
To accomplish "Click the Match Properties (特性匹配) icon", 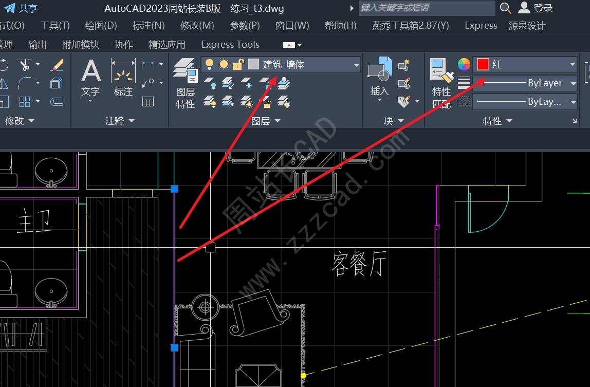I will (x=441, y=82).
